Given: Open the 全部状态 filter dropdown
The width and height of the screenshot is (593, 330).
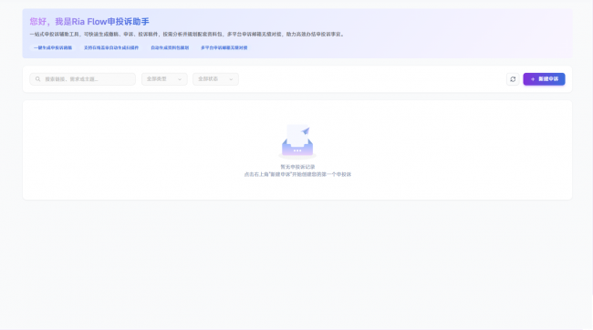Looking at the screenshot, I should point(215,79).
